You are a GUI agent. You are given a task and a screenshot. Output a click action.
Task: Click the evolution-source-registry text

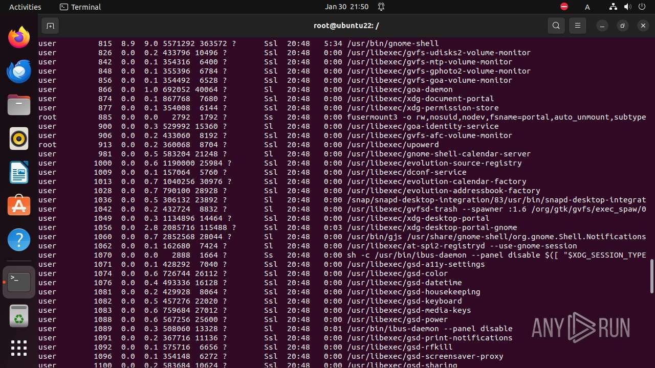point(434,163)
